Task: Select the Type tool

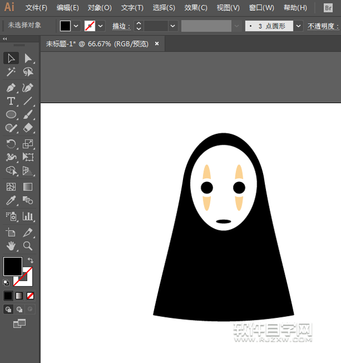Action: (x=11, y=101)
